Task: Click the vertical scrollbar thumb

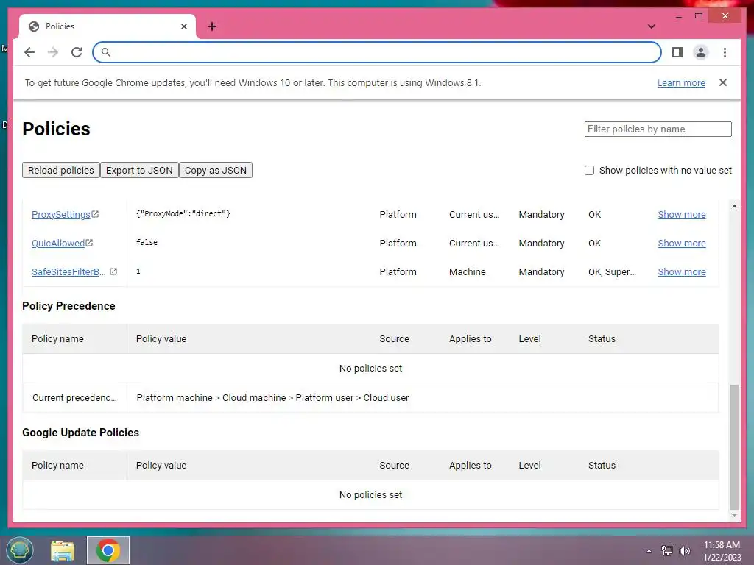Action: 734,447
